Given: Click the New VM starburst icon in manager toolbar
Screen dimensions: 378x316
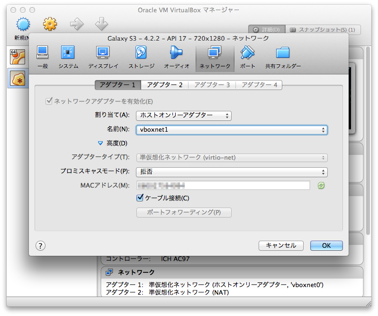Looking at the screenshot, I should coord(23,24).
